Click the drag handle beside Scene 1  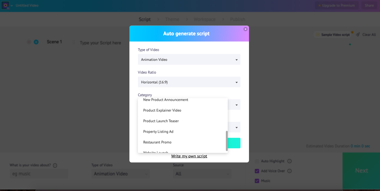[73, 43]
